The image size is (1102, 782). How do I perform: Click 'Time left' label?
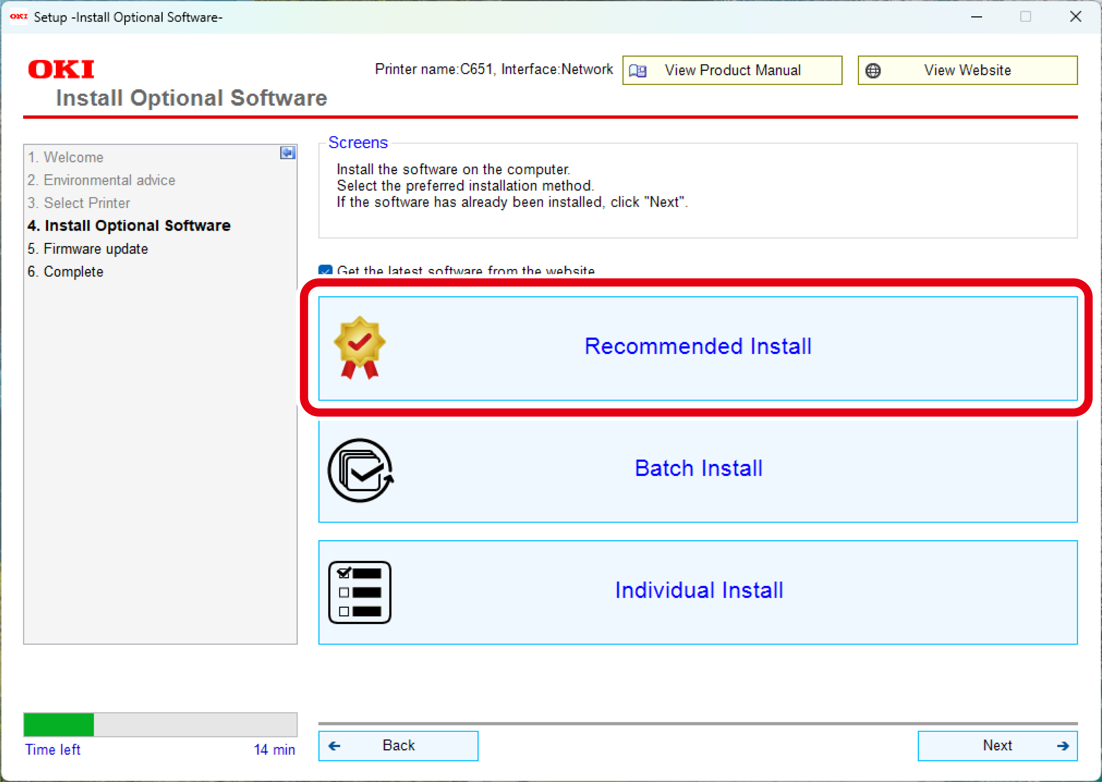(x=53, y=750)
